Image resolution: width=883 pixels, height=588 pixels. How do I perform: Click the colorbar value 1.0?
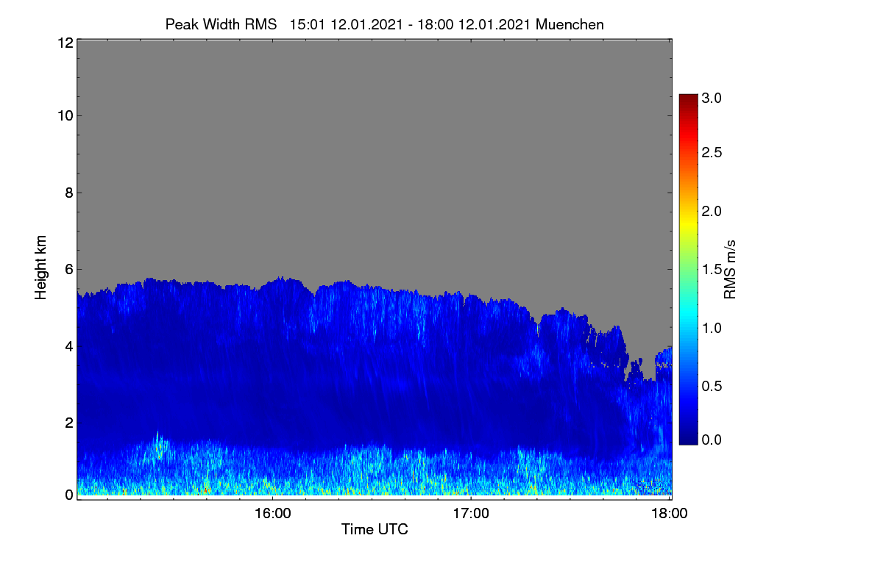[712, 327]
